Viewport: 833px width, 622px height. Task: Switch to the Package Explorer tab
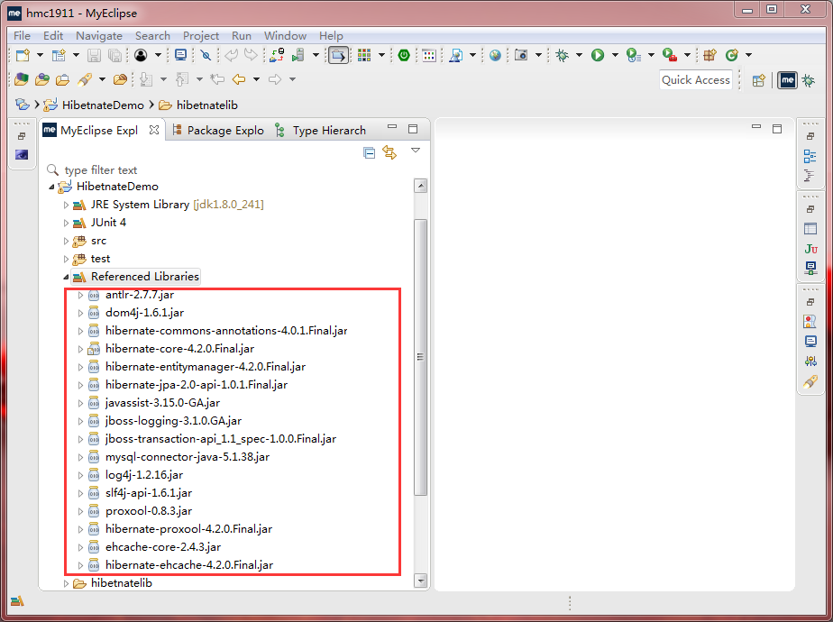click(218, 130)
